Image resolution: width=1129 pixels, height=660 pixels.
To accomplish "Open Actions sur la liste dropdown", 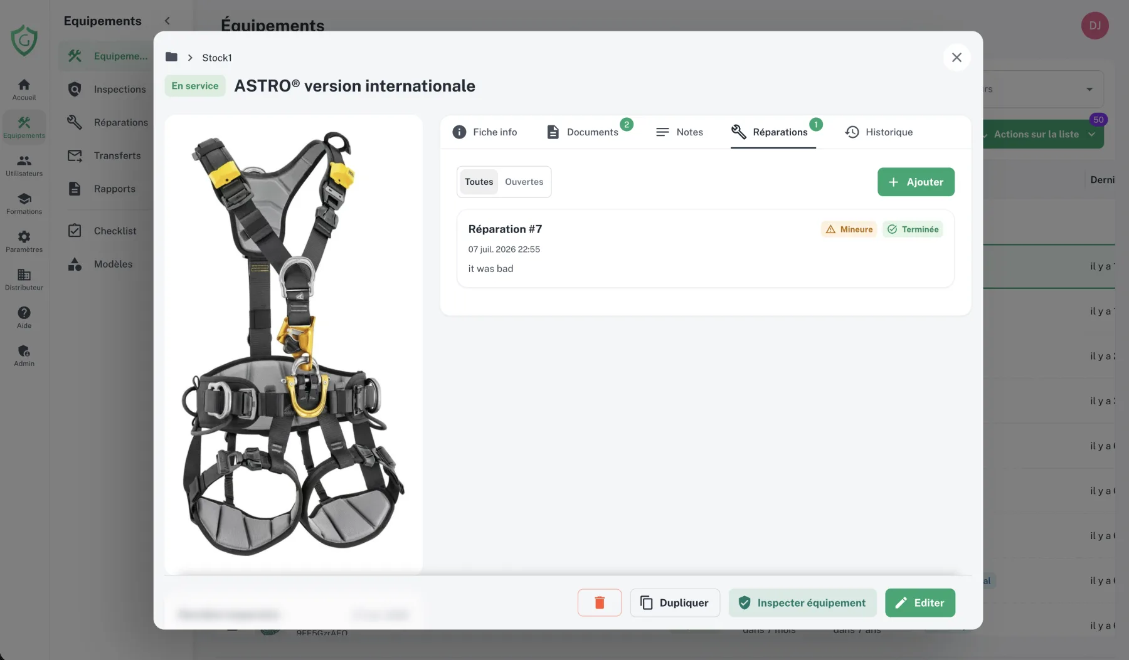I will [1042, 134].
